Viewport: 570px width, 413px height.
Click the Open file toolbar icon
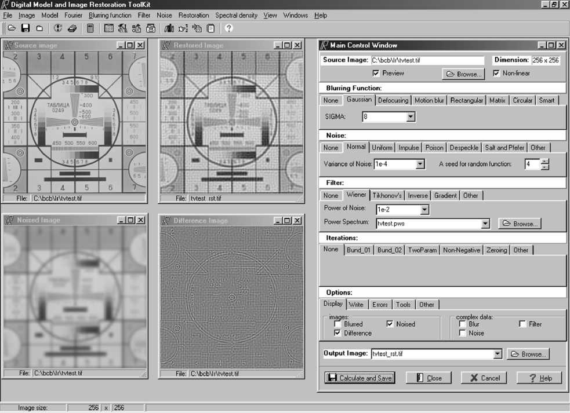click(12, 28)
